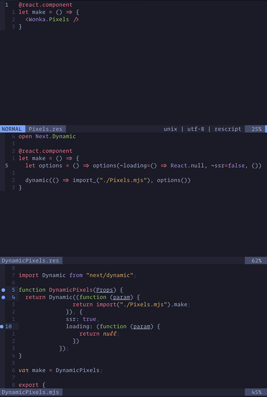Click the blue sign dot on the return Dynamic line

3,297
